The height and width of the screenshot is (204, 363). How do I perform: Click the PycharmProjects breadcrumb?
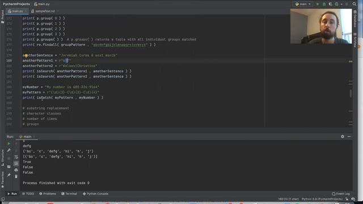[16, 4]
